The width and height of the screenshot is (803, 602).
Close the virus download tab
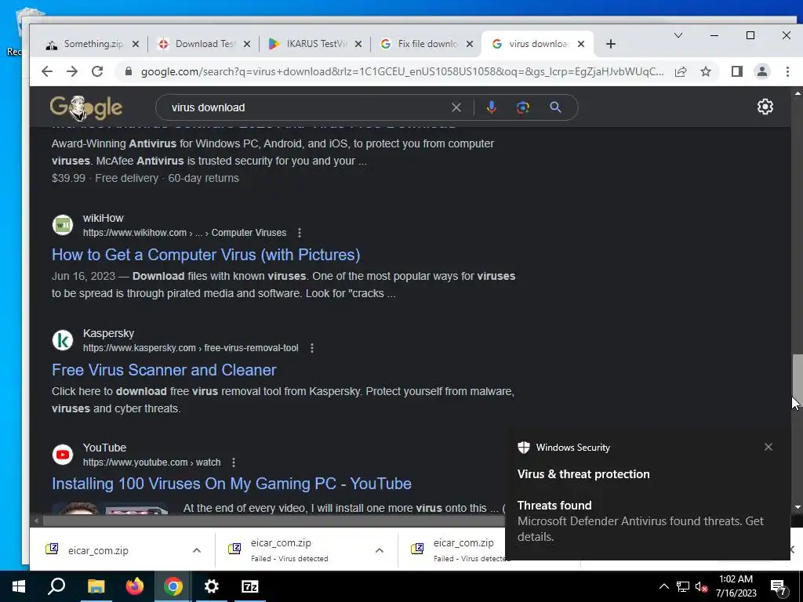[581, 44]
